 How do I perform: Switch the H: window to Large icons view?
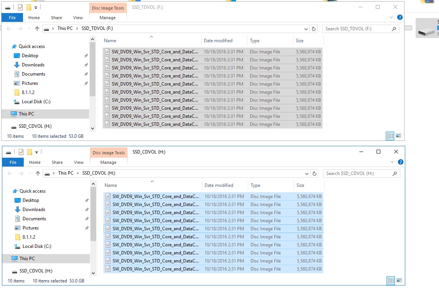(x=399, y=281)
